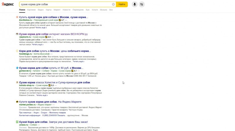Viewport: 235px width, 131px height.
Task: Open the three-dots menu for the market.yandex.ru result
Action: (x=53, y=105)
